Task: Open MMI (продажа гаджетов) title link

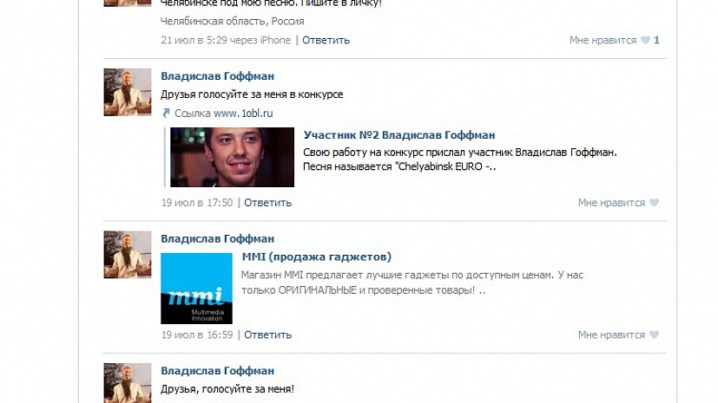Action: coord(316,257)
